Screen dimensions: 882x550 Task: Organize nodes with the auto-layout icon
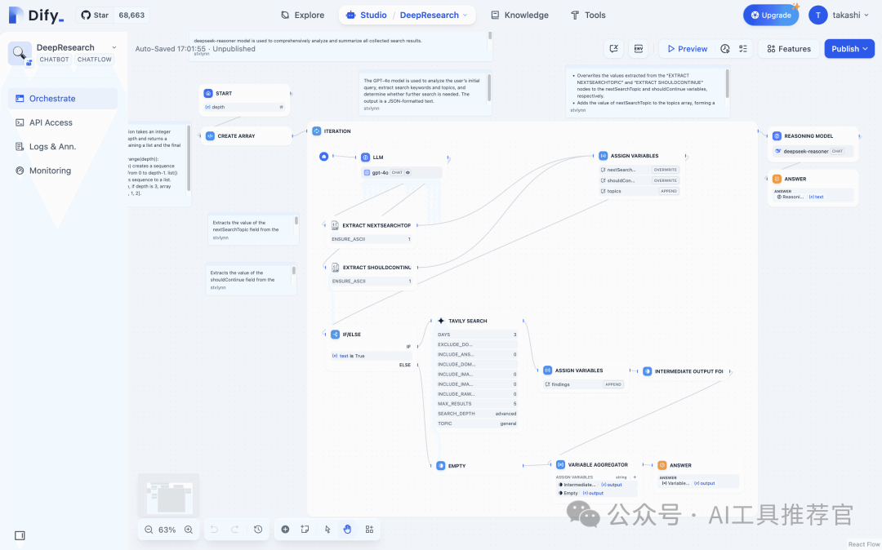[370, 530]
